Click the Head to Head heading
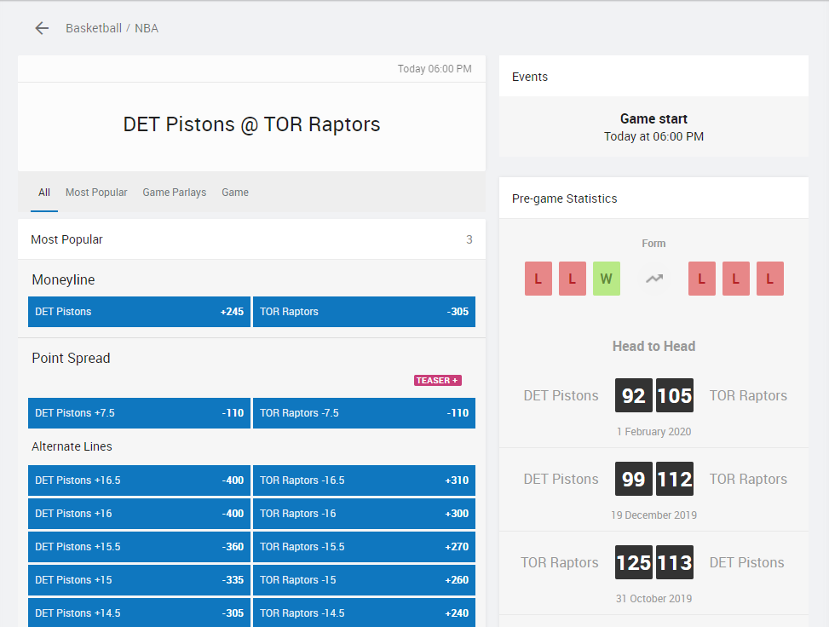829x627 pixels. point(653,346)
